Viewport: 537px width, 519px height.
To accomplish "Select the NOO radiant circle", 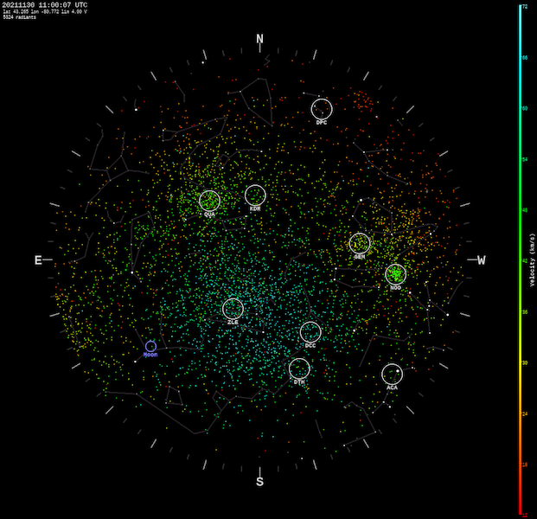I will (x=395, y=274).
